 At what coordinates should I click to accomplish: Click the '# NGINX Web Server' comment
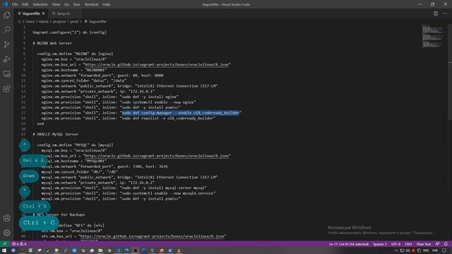52,43
